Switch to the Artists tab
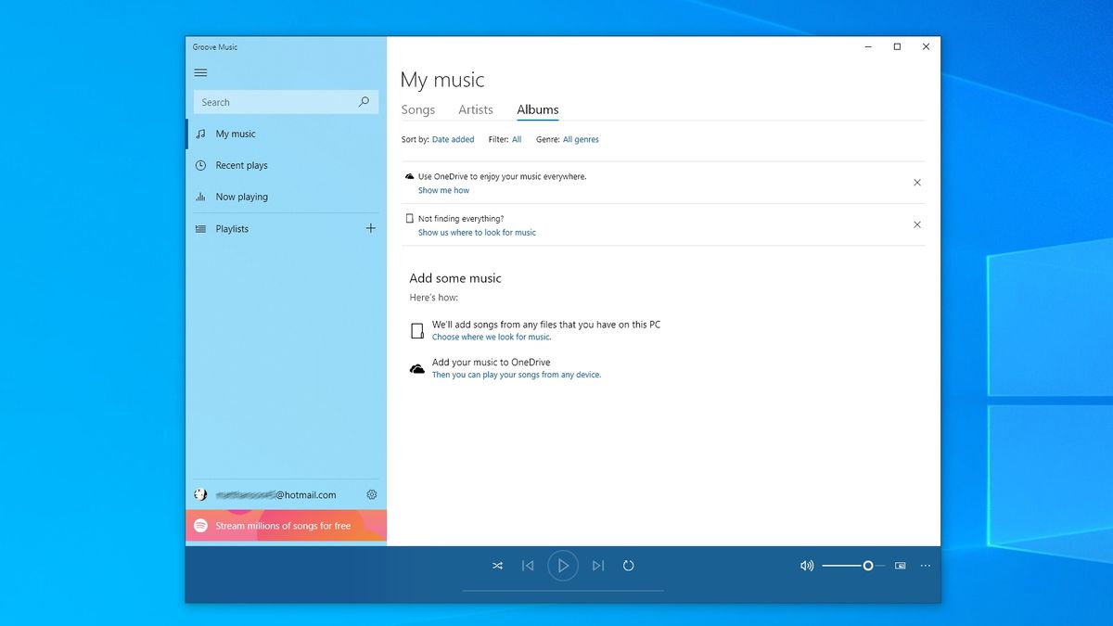Screen dimensions: 1113x626 [x=475, y=109]
